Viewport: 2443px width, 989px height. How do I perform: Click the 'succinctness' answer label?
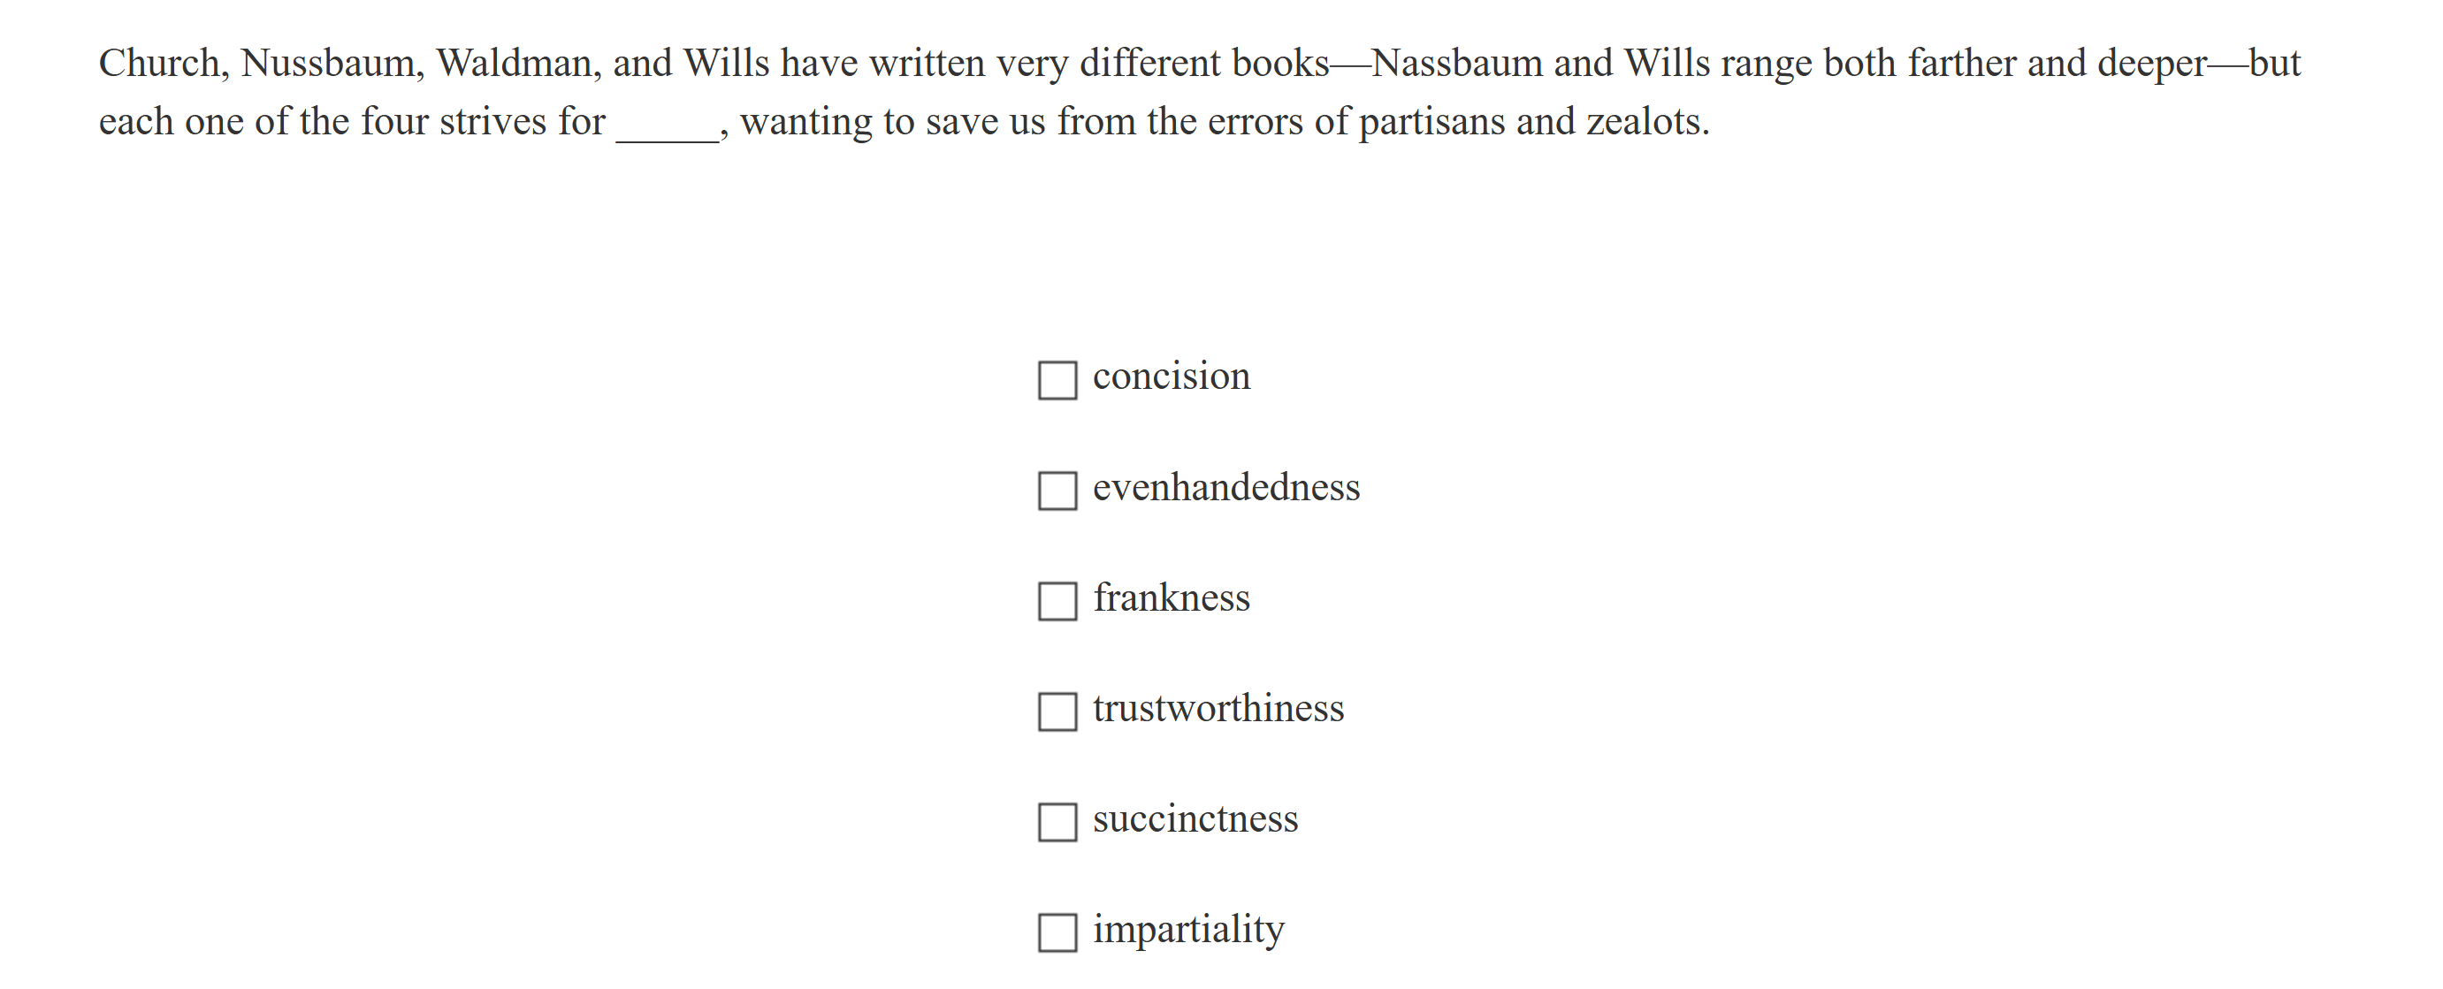tap(1195, 818)
